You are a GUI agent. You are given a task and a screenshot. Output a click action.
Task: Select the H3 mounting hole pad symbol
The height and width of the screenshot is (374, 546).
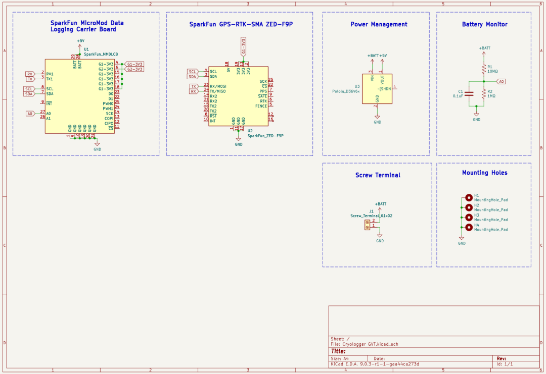[469, 217]
